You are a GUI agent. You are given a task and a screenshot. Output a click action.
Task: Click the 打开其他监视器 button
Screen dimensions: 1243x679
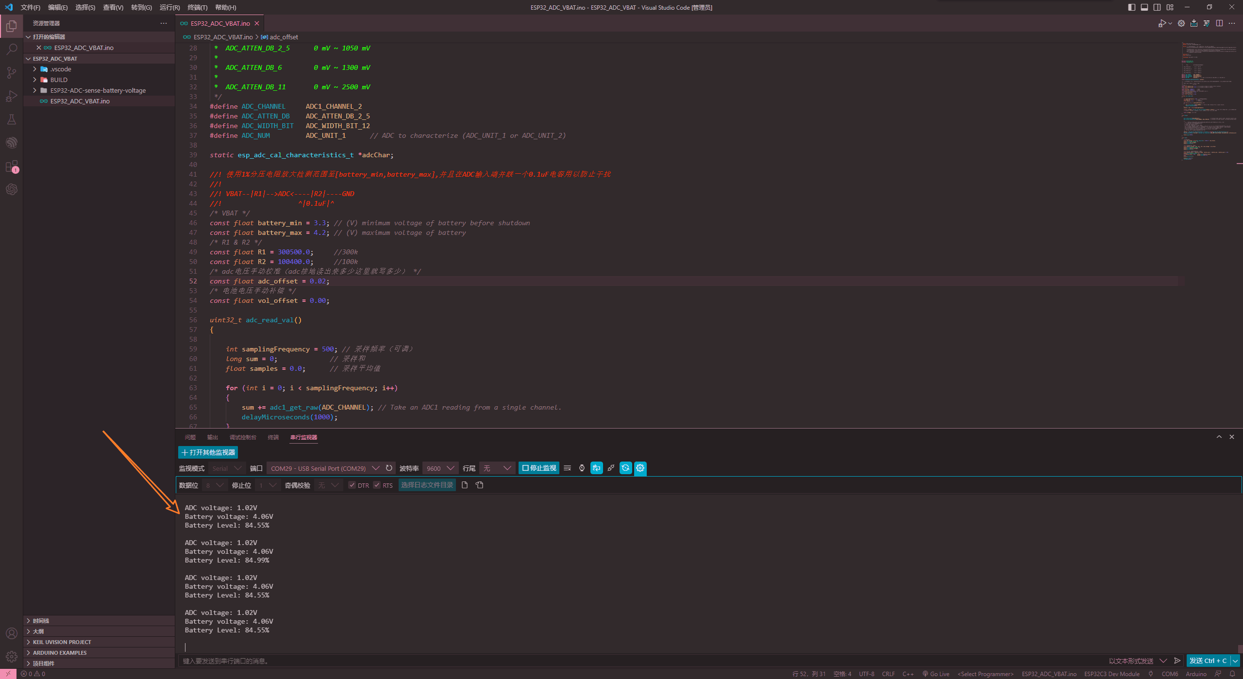(208, 452)
